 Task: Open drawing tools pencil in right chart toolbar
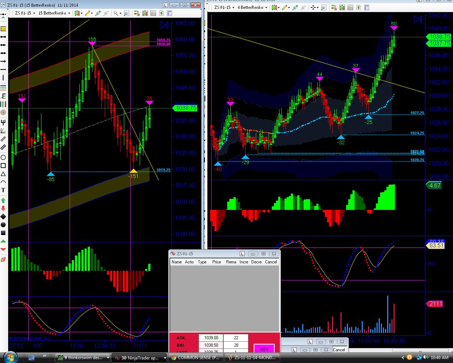click(285, 7)
